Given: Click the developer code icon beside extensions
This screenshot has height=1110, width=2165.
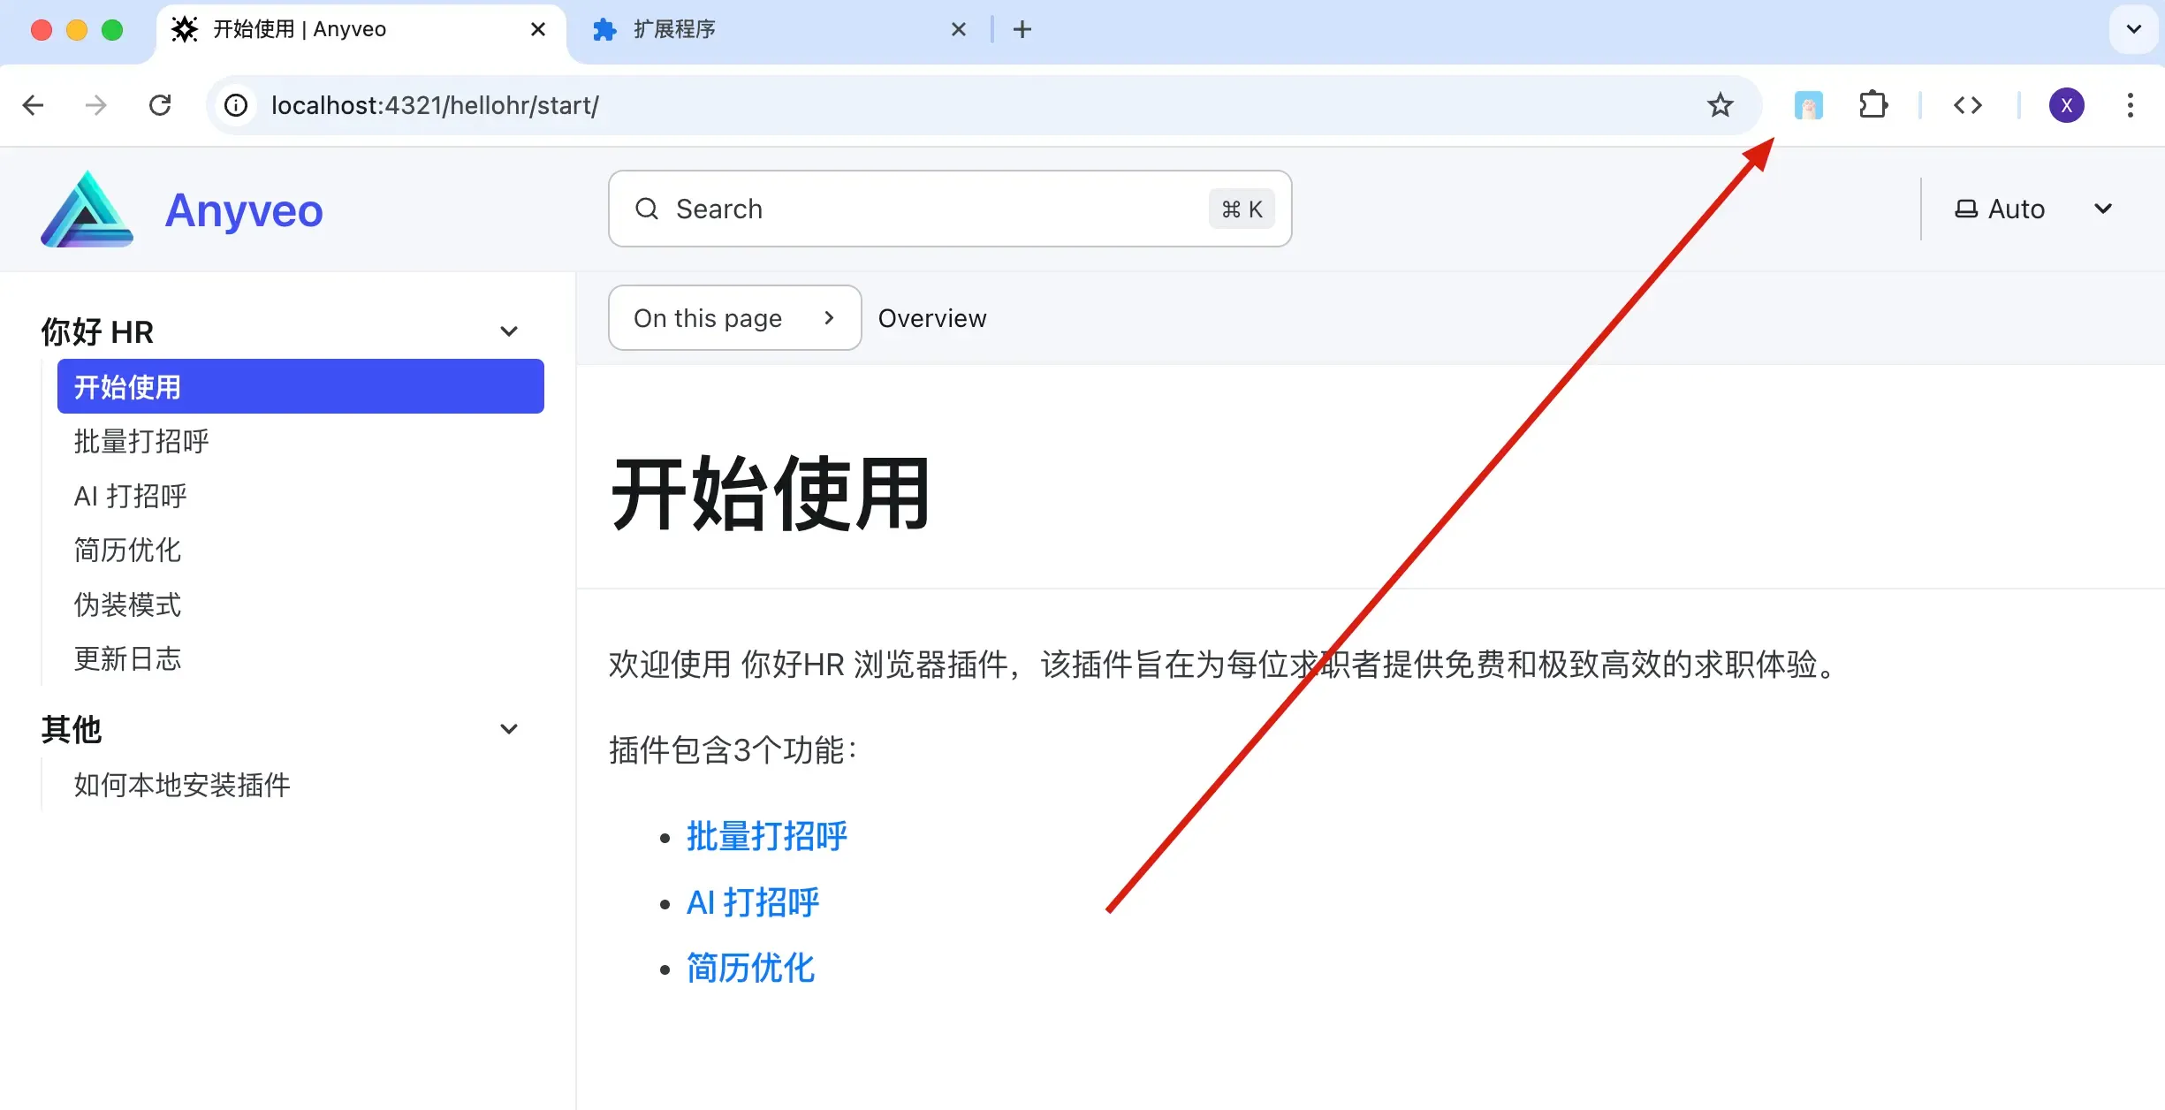Looking at the screenshot, I should [1968, 105].
